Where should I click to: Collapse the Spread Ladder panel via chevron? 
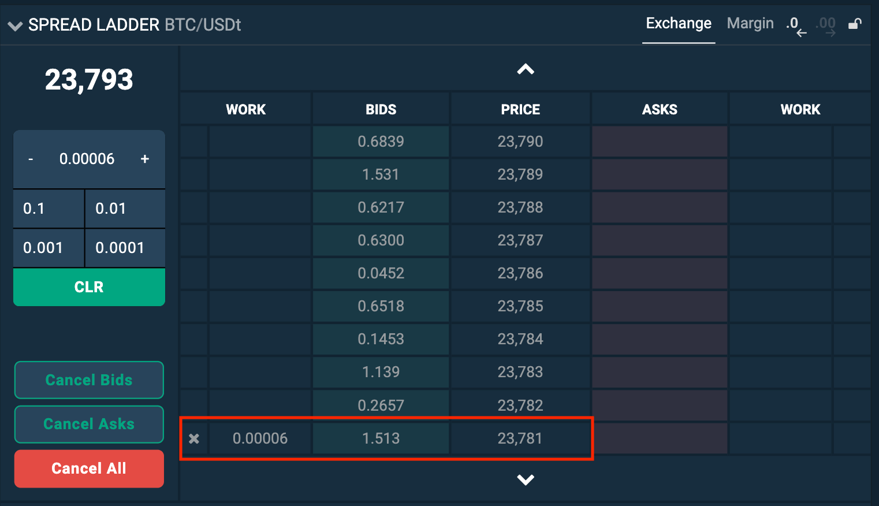15,25
